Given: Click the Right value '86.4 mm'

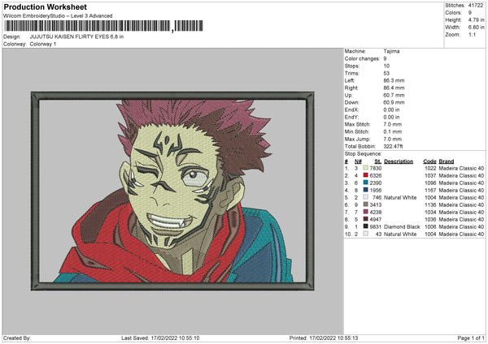Looking at the screenshot, I should click(394, 88).
